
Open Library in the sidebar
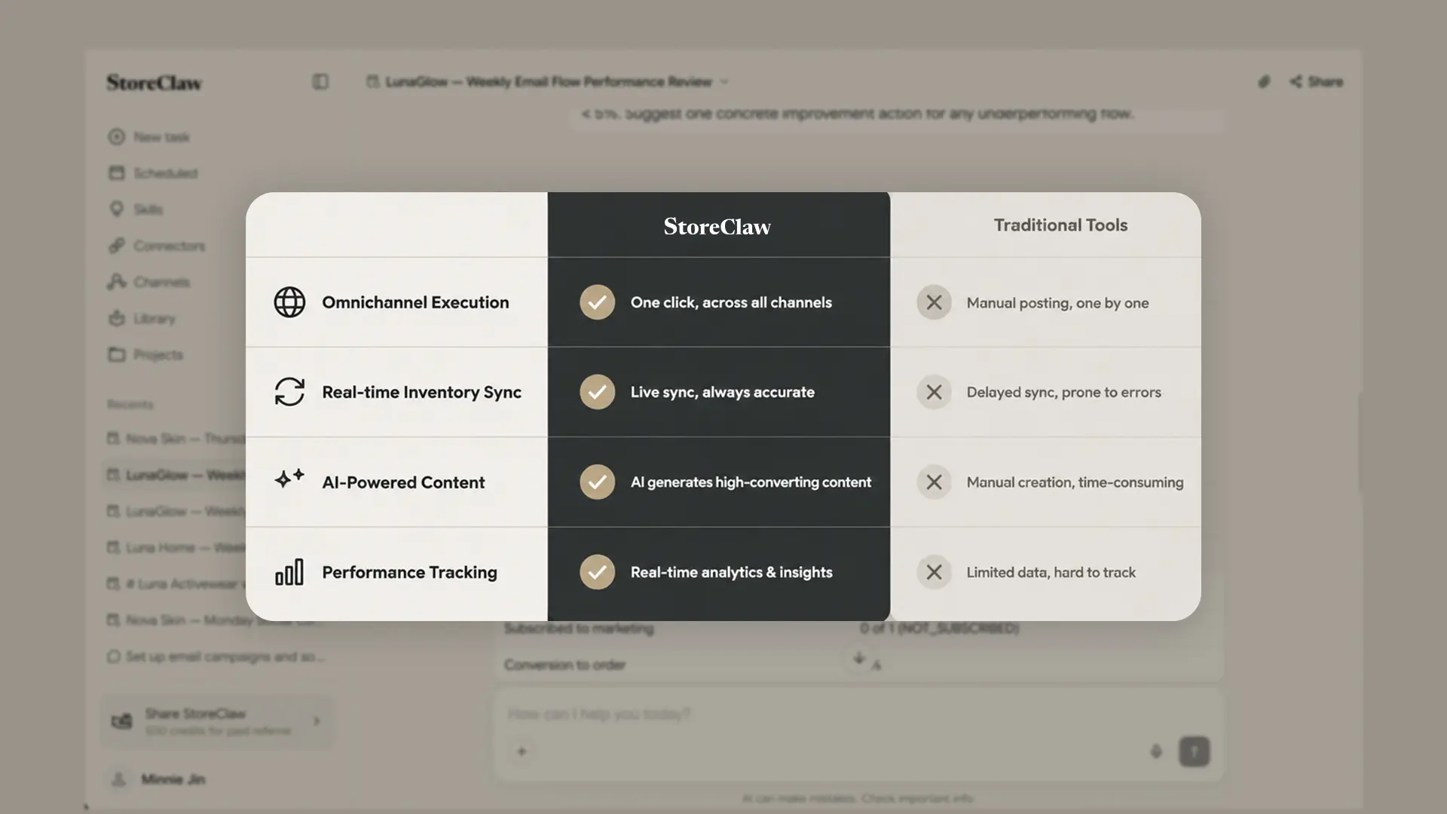pyautogui.click(x=142, y=318)
